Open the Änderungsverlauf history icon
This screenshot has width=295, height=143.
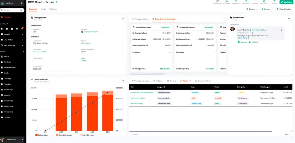[x=236, y=1]
